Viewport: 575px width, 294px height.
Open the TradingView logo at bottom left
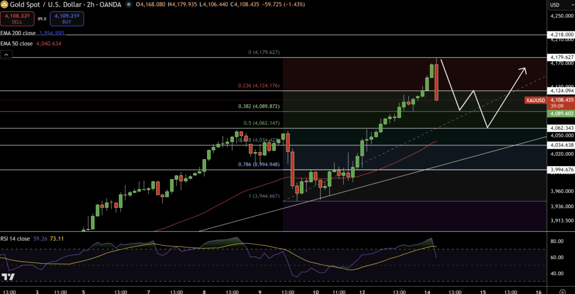pos(8,277)
